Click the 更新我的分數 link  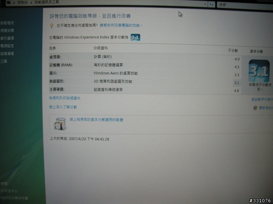point(266,108)
